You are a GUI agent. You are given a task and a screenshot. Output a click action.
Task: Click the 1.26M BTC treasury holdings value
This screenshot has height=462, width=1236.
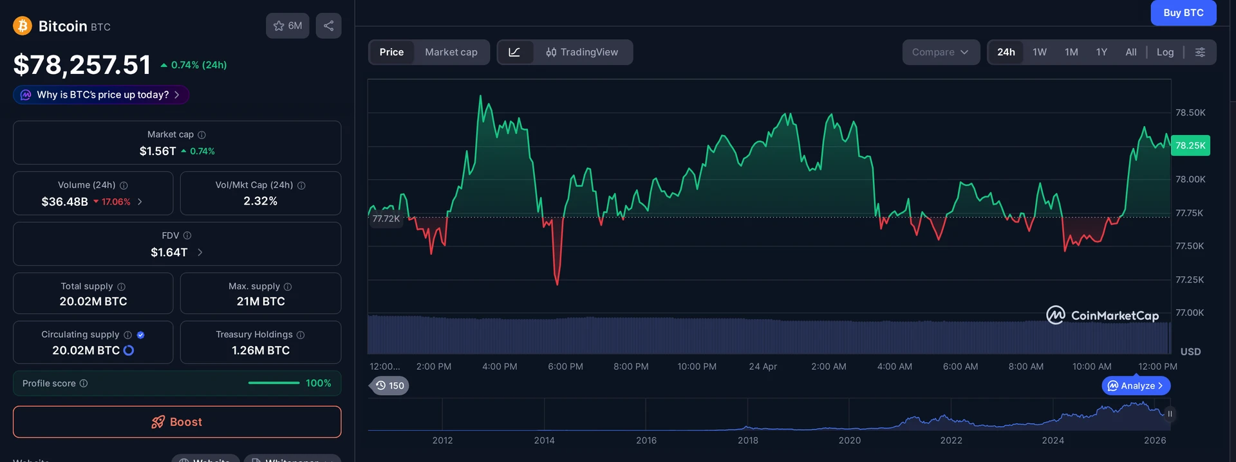point(261,350)
